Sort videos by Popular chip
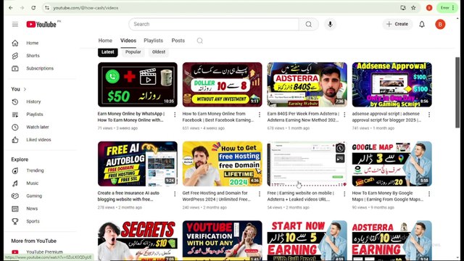464x261 pixels. point(133,52)
